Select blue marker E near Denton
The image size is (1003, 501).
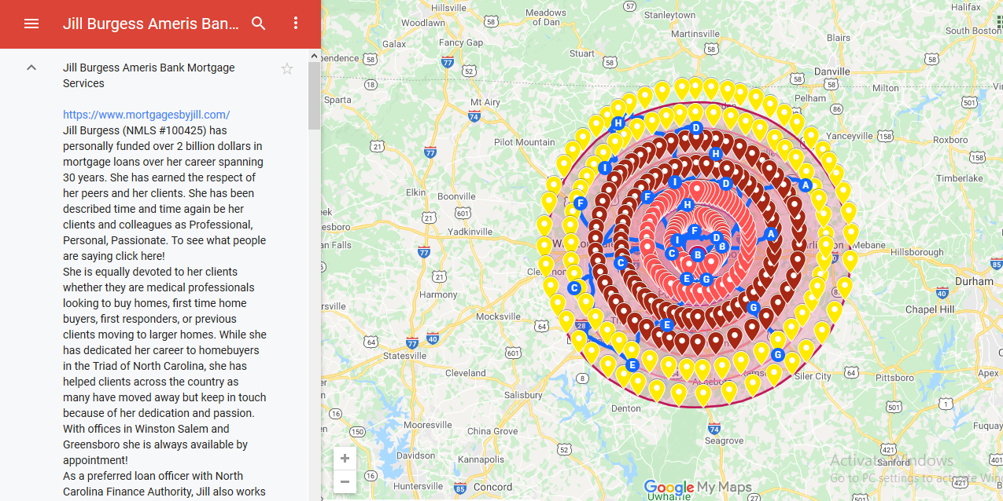click(632, 364)
